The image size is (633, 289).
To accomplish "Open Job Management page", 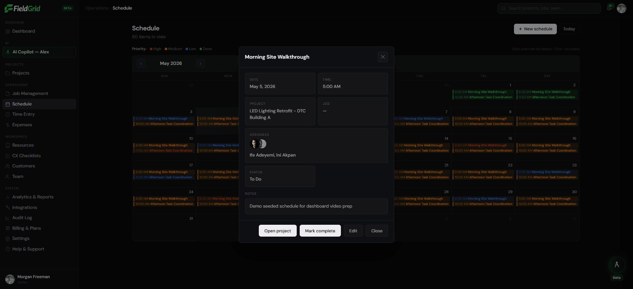I will (39, 94).
